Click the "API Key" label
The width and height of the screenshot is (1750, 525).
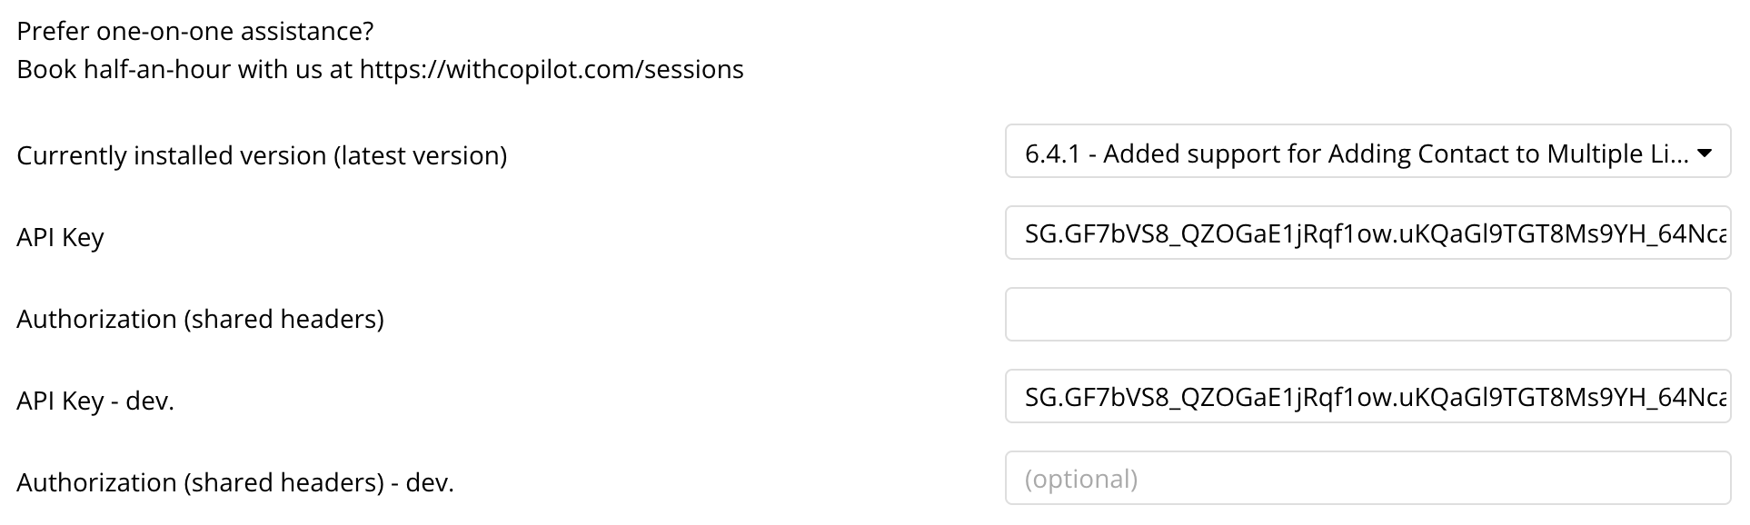coord(60,238)
